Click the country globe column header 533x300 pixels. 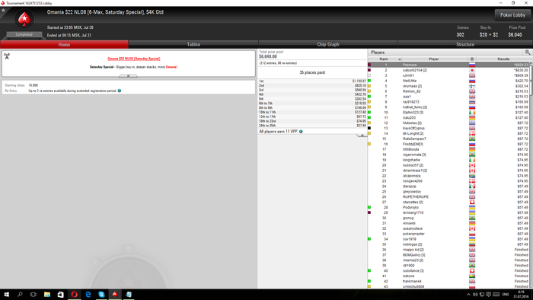[x=472, y=59]
